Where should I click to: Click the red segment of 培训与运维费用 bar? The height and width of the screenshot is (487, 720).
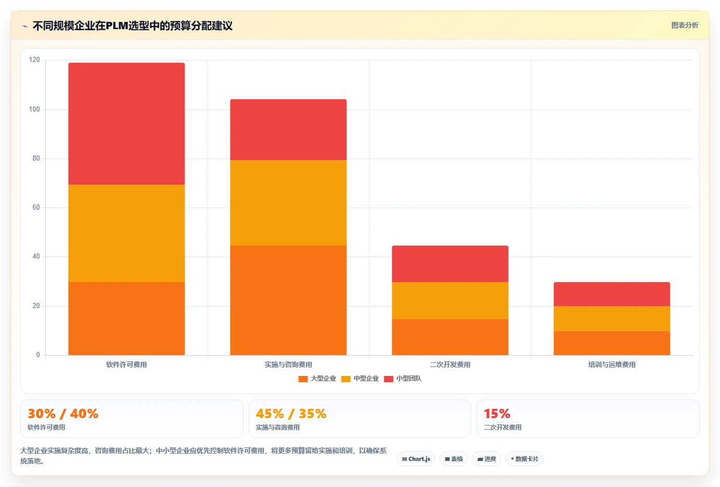612,294
